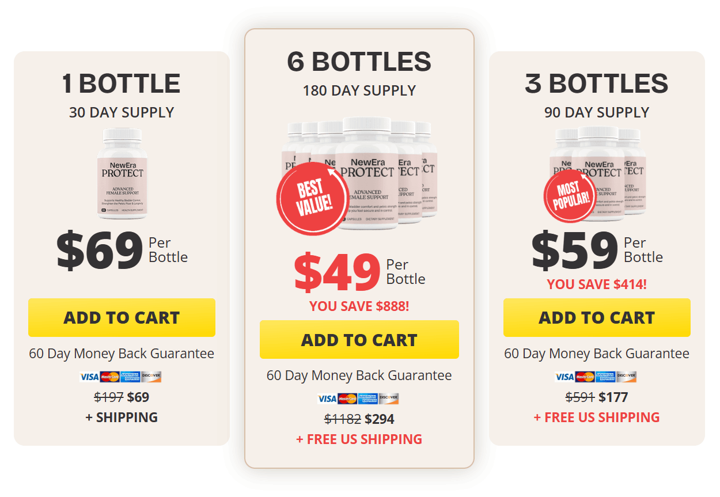Viewport: 720px width, 497px height.
Task: Click the You Save $888 text
Action: [x=359, y=306]
